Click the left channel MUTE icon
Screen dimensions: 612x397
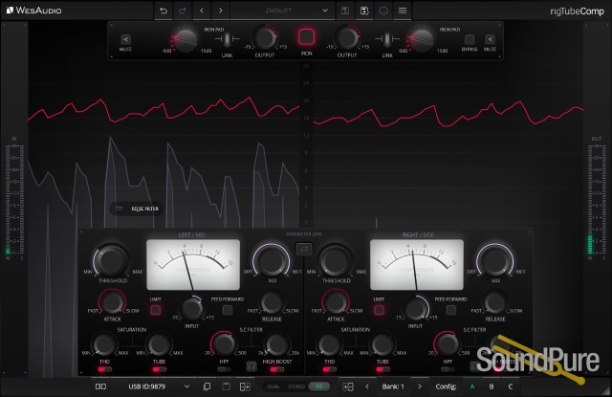tap(125, 39)
